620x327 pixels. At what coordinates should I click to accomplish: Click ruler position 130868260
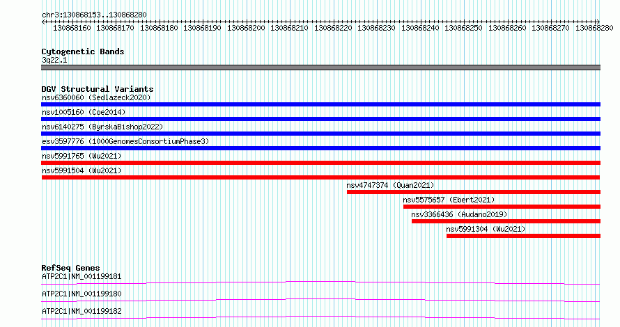pyautogui.click(x=507, y=28)
